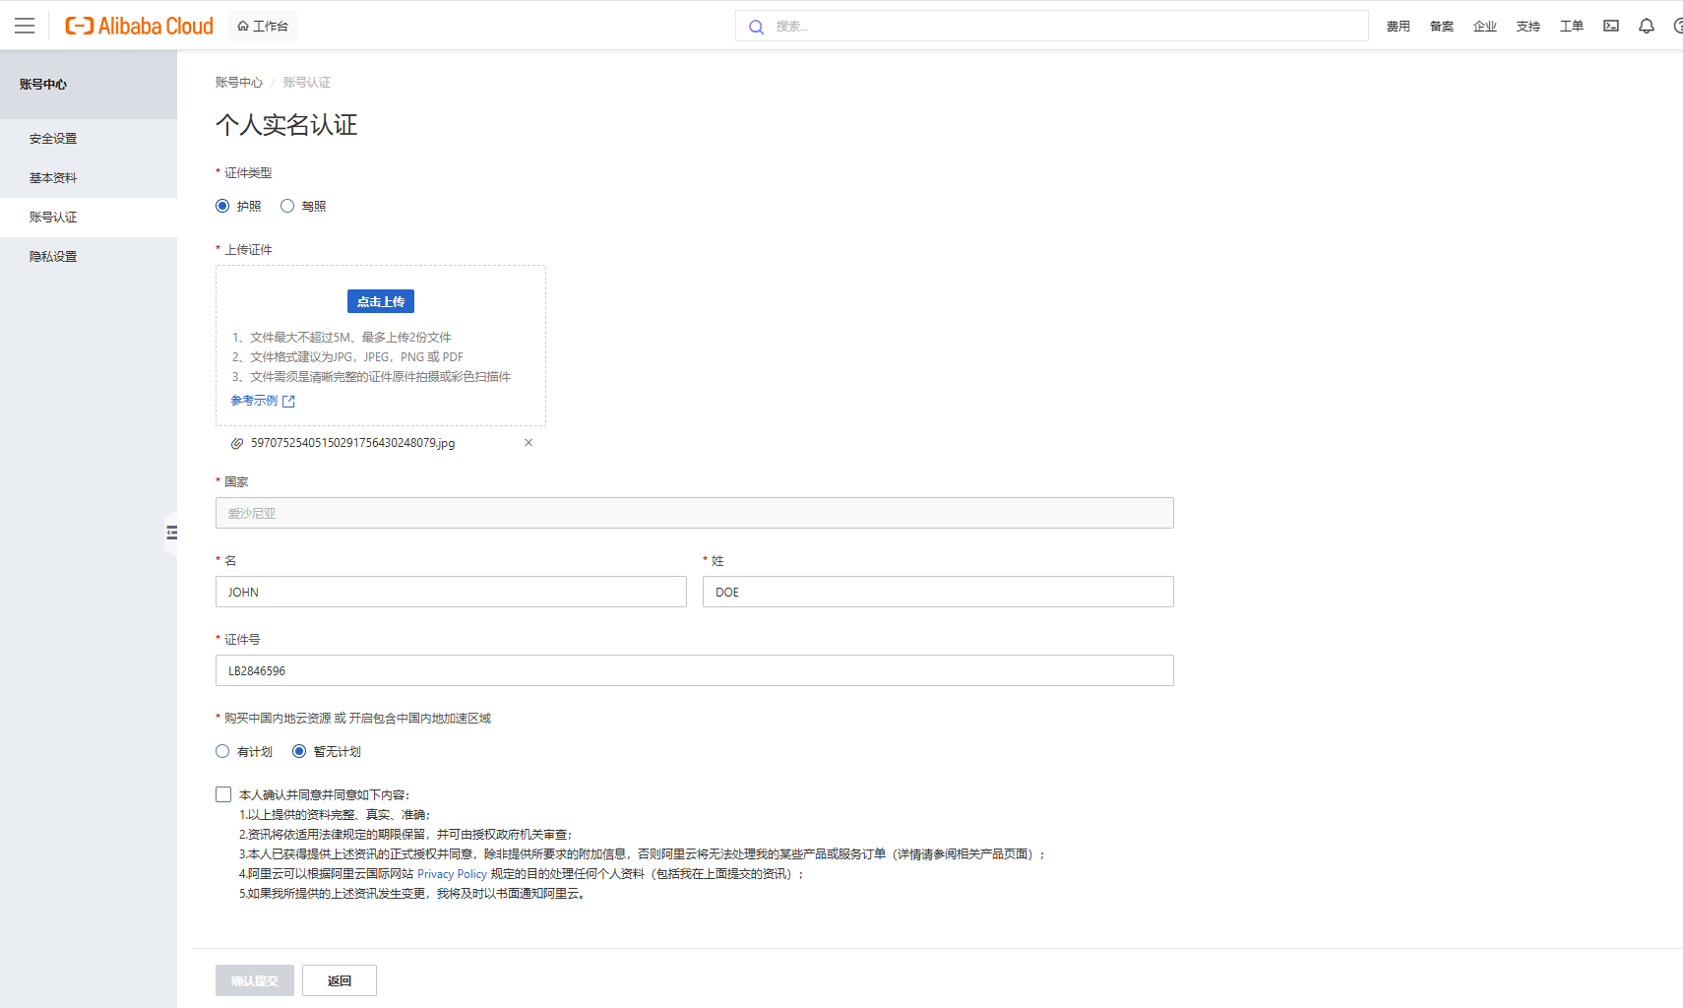Select the 驾照 driver license radio button
1683x1008 pixels.
287,206
